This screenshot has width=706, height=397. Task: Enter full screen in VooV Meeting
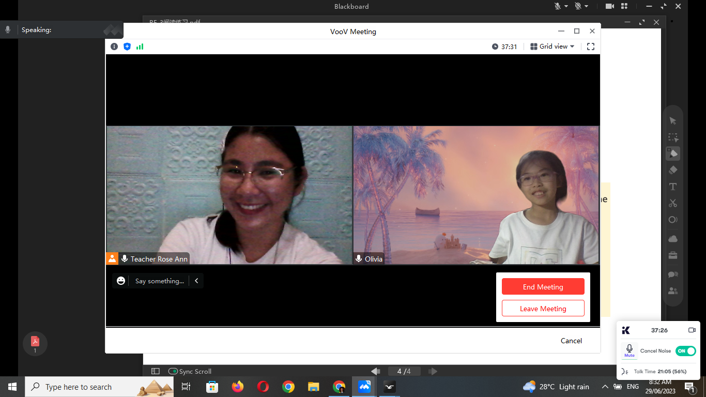point(591,47)
